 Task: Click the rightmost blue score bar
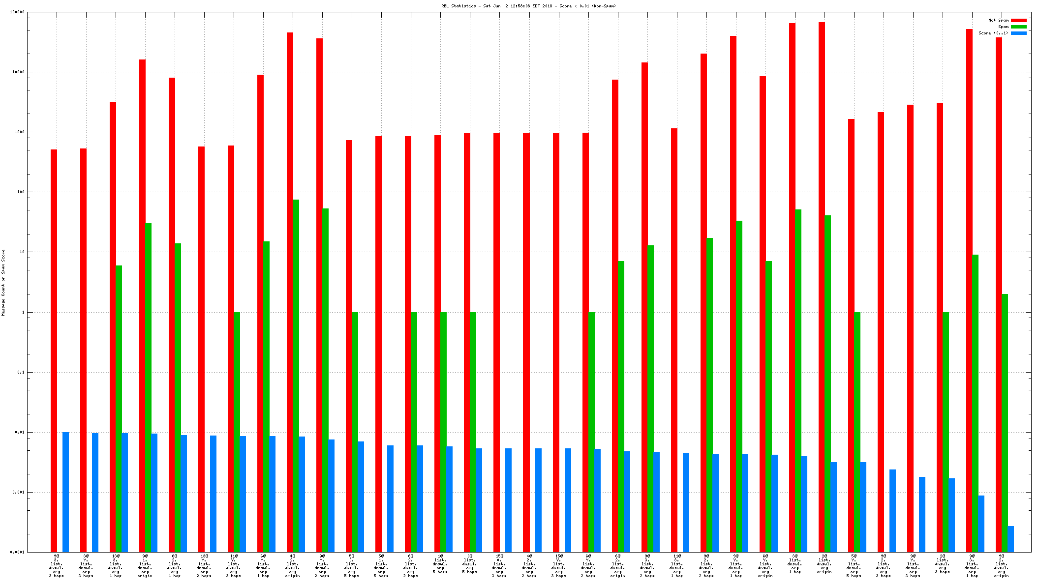[1010, 539]
